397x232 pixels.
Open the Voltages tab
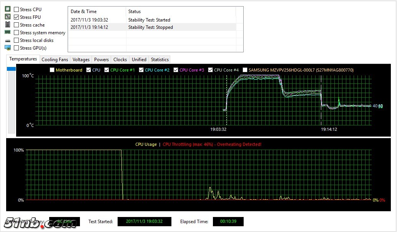81,60
